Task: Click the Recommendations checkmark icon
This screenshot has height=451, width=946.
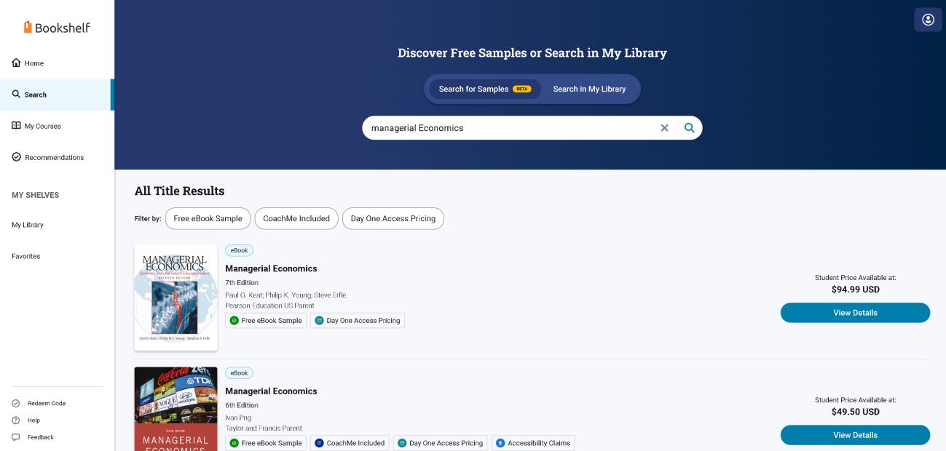Action: [16, 157]
